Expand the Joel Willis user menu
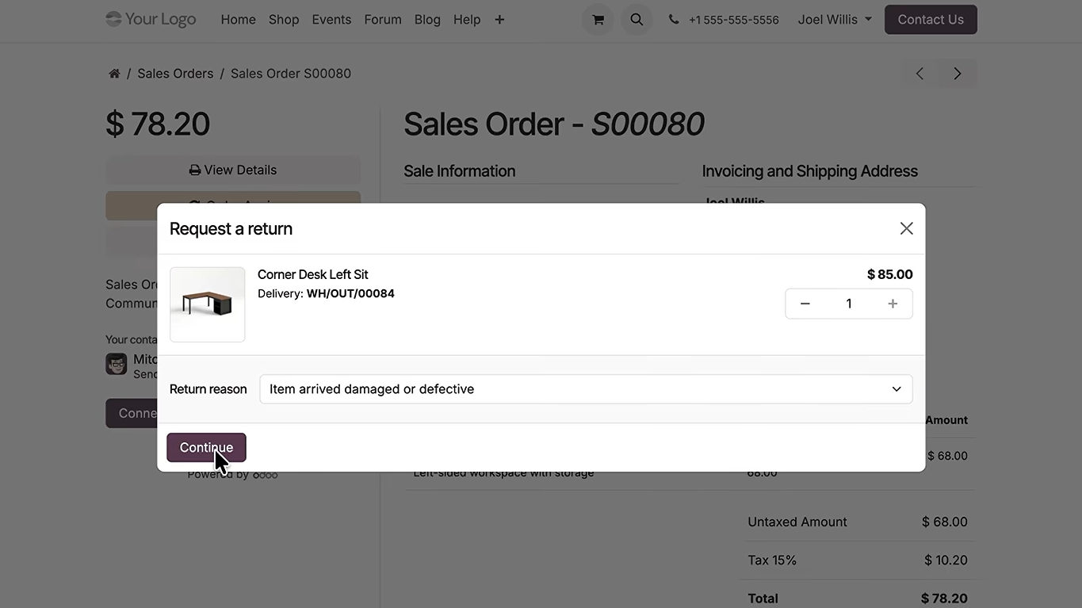The image size is (1082, 608). (x=835, y=20)
